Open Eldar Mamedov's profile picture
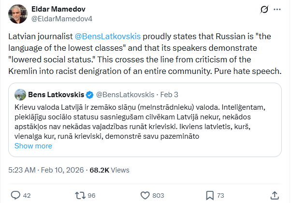This screenshot has width=291, height=203. pos(17,14)
